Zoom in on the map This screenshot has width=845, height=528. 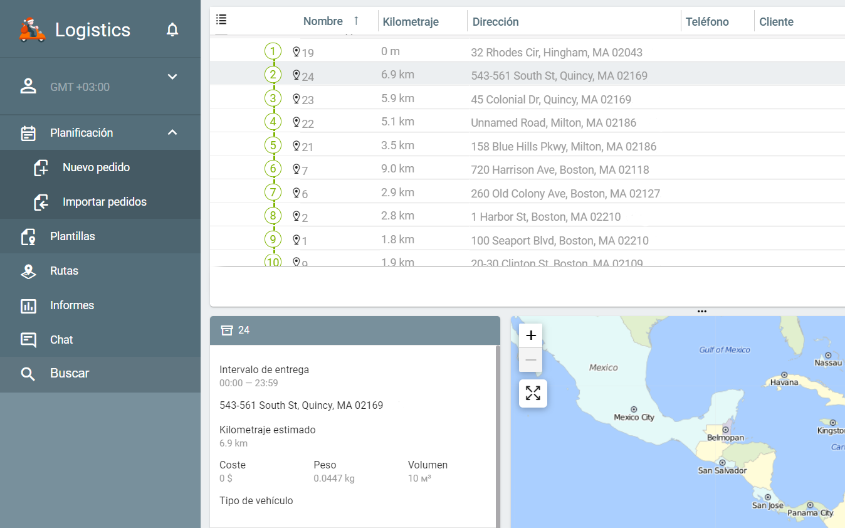(x=530, y=335)
